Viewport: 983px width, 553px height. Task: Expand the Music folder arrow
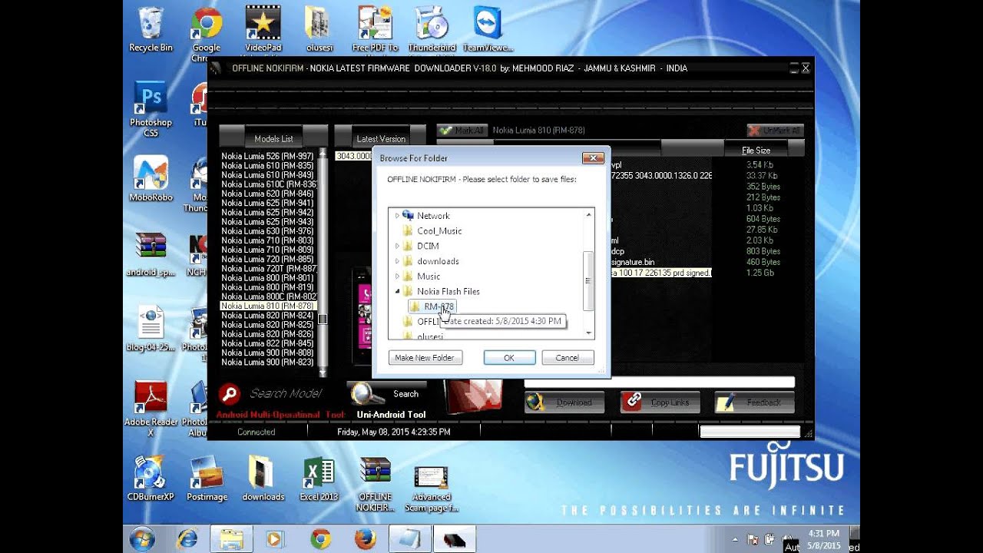click(397, 276)
